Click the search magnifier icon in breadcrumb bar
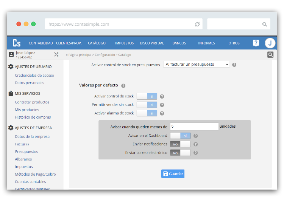The height and width of the screenshot is (210, 284). point(270,55)
